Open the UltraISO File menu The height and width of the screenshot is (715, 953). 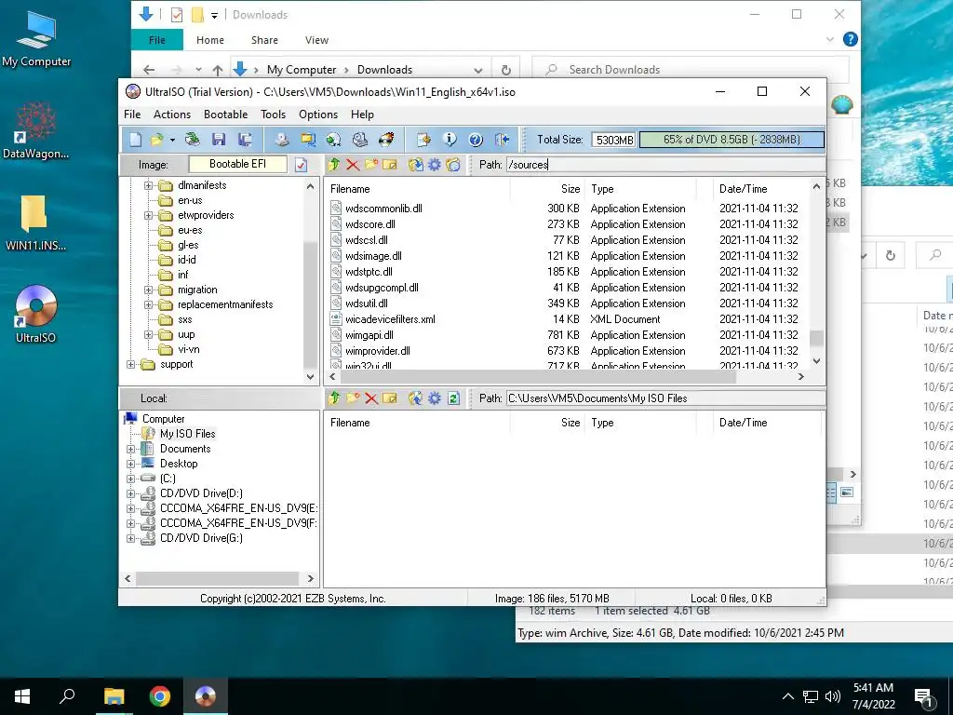[x=132, y=115]
